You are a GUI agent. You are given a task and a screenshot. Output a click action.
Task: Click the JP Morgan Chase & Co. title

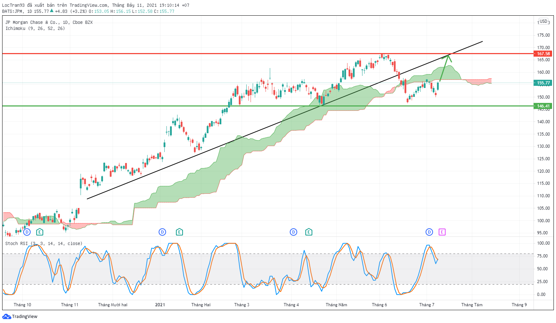(x=49, y=22)
